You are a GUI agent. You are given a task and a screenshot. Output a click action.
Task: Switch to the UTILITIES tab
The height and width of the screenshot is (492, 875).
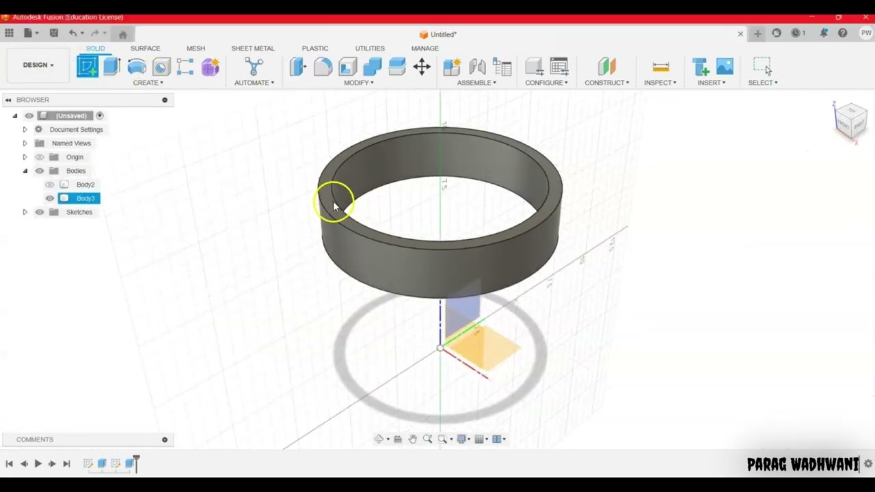coord(370,49)
